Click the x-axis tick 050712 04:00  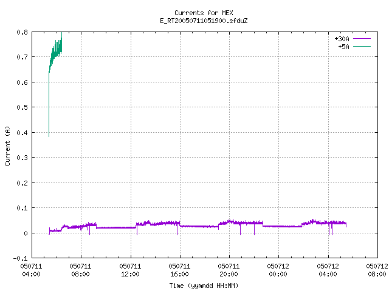[328, 270]
